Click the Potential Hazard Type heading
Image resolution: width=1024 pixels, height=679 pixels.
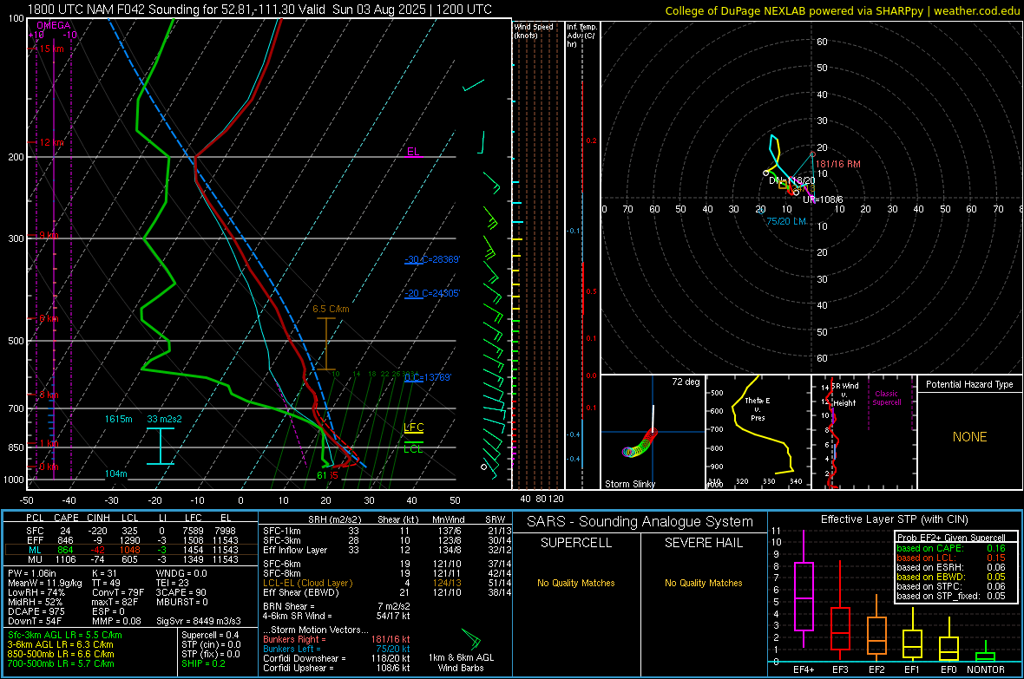click(969, 384)
